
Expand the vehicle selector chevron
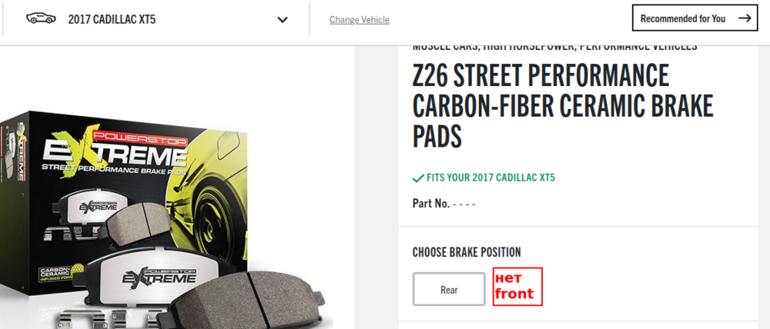tap(282, 20)
